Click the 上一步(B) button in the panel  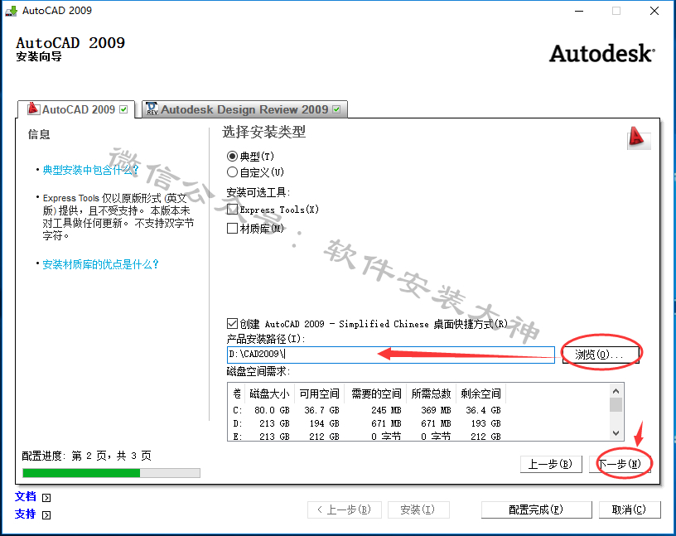(x=551, y=464)
